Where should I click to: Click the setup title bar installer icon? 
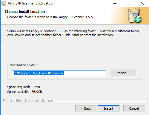[4, 3]
